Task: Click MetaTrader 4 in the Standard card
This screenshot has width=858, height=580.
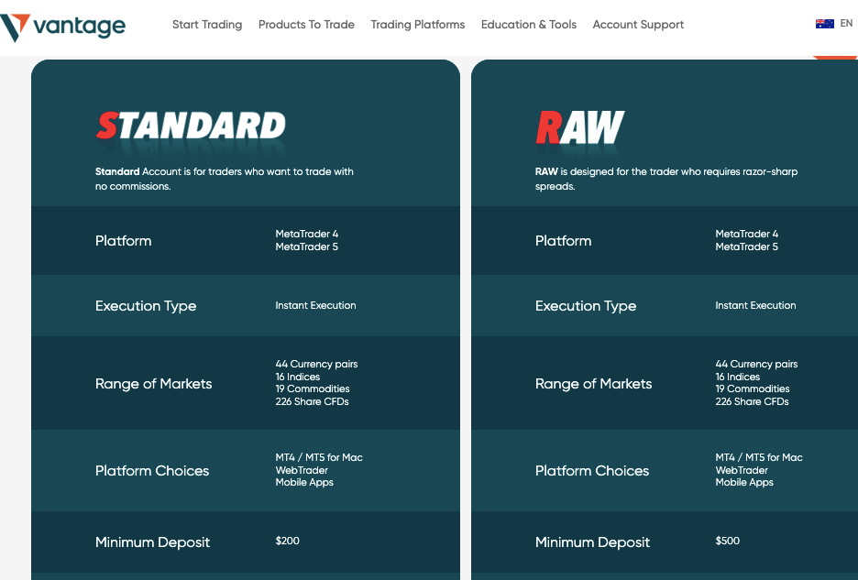Action: point(306,234)
